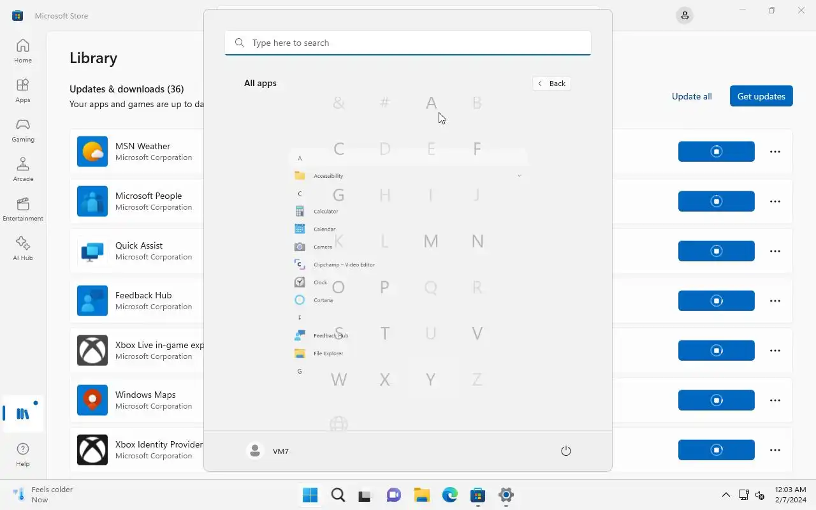Jump to letter A in the alphabet grid

[431, 103]
